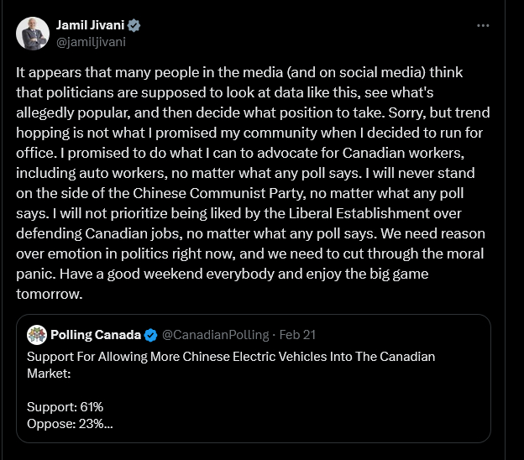Click Jamil Jivani's profile picture
The image size is (524, 460).
32,32
